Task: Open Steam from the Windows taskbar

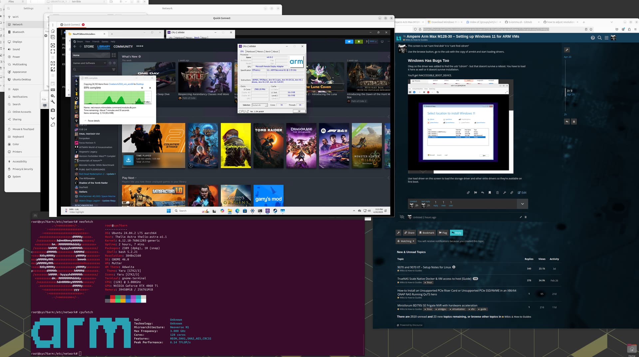Action: pyautogui.click(x=275, y=211)
